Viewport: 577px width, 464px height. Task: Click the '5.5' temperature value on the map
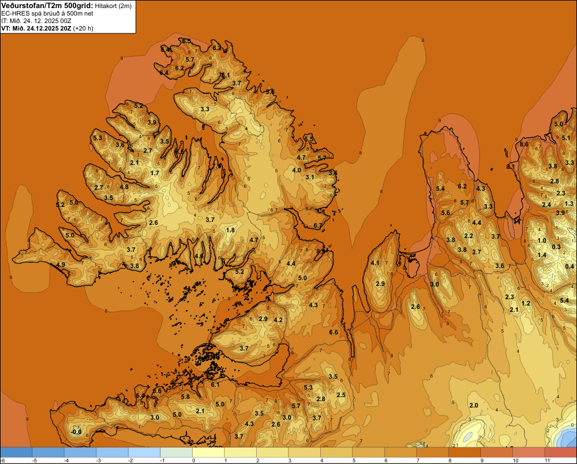(309, 139)
